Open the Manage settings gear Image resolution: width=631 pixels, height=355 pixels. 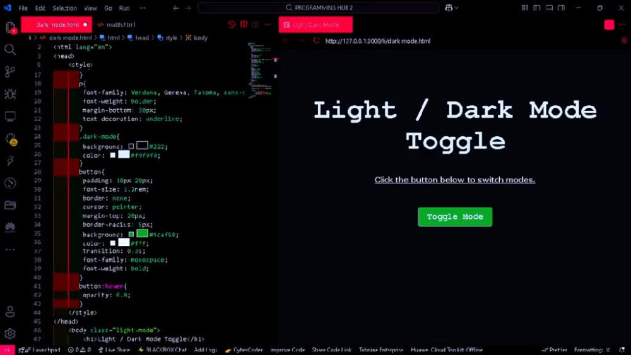pyautogui.click(x=10, y=334)
